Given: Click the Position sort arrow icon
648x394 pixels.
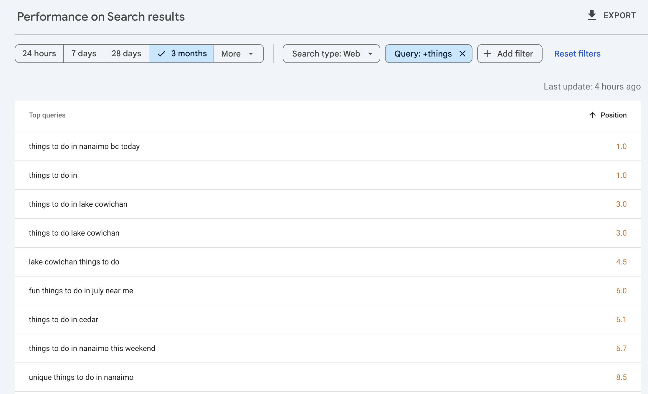Looking at the screenshot, I should tap(592, 115).
